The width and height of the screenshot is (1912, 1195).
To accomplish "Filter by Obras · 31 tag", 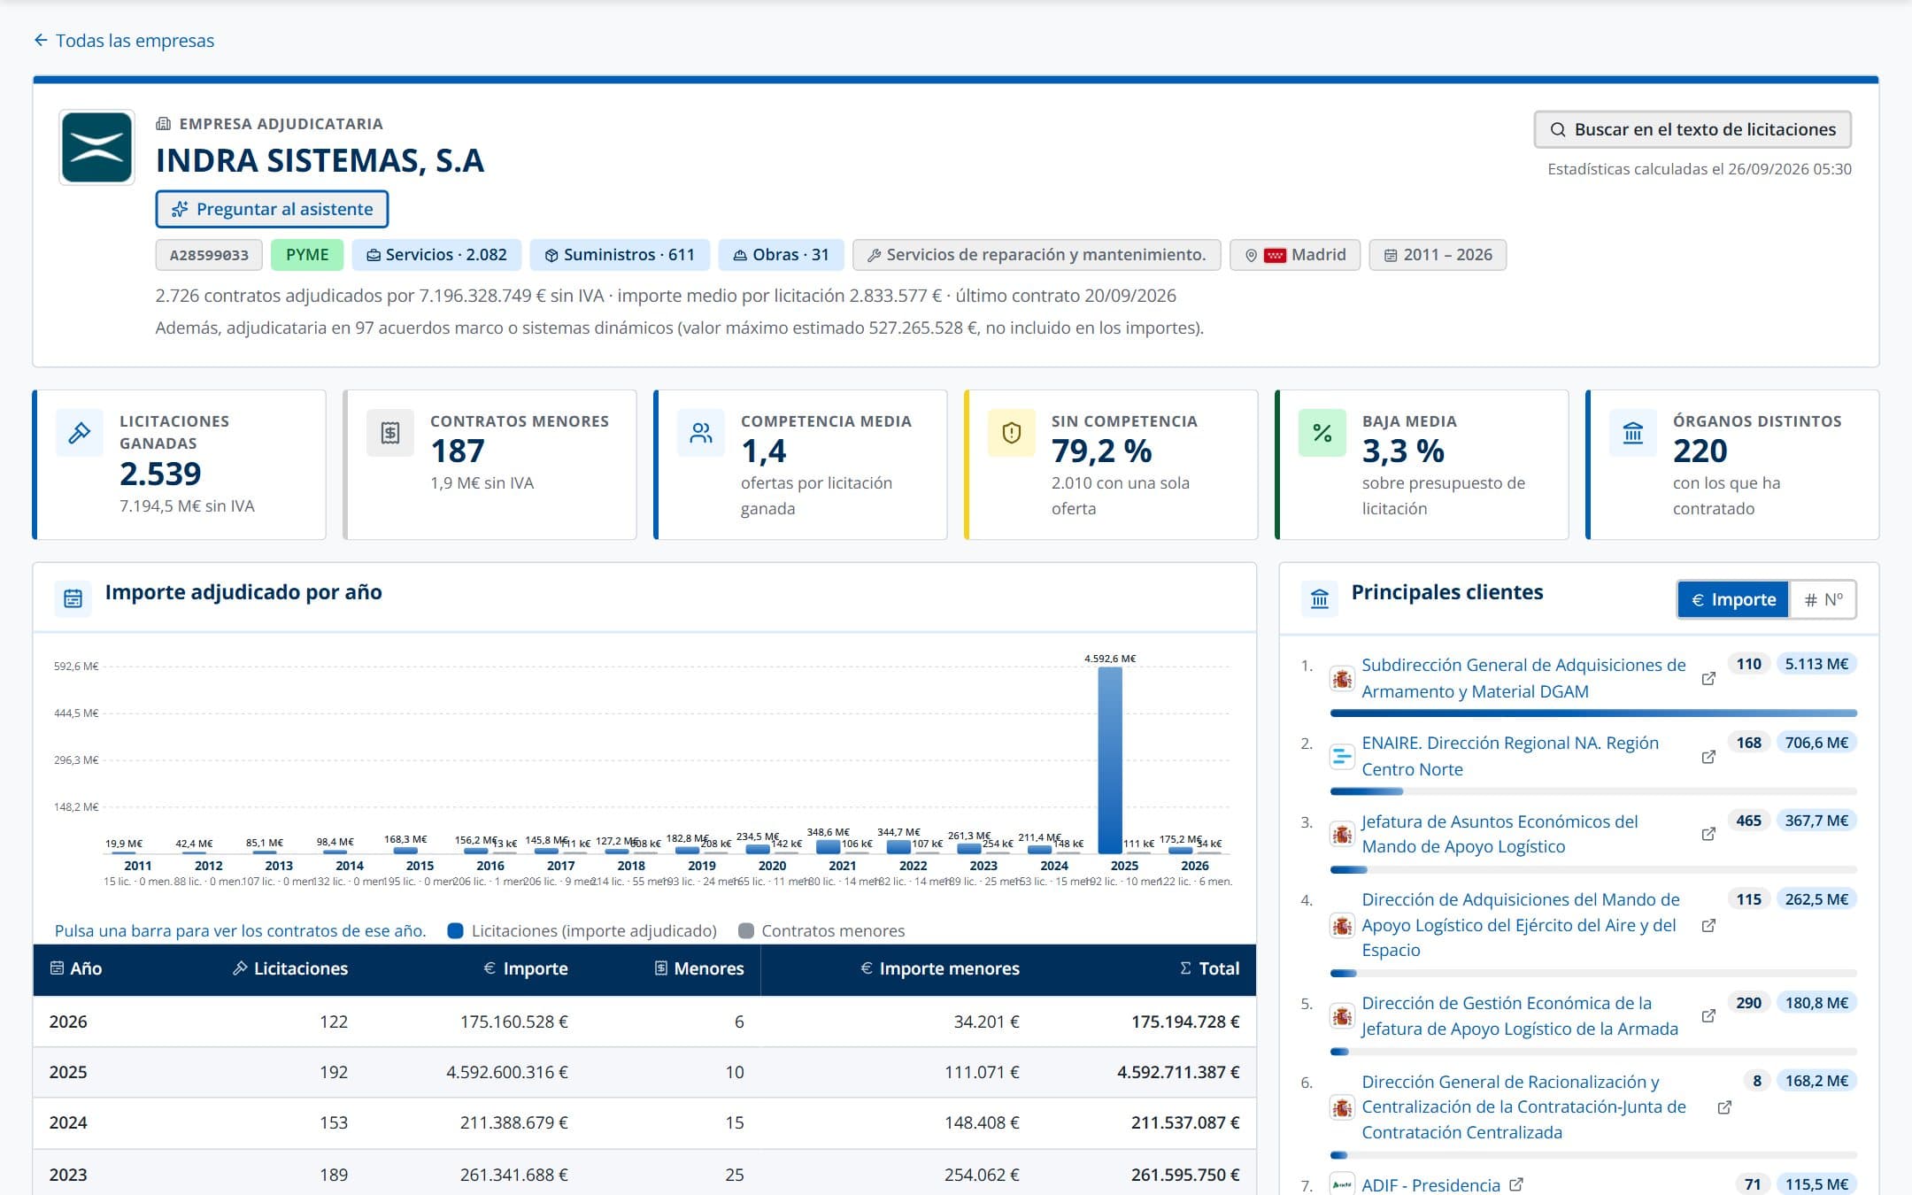I will point(781,255).
